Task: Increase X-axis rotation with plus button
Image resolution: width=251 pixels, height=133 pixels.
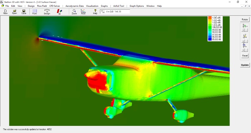Action: point(243,30)
